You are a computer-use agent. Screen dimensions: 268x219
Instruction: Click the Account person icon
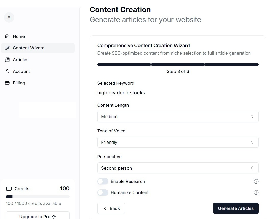pos(7,71)
